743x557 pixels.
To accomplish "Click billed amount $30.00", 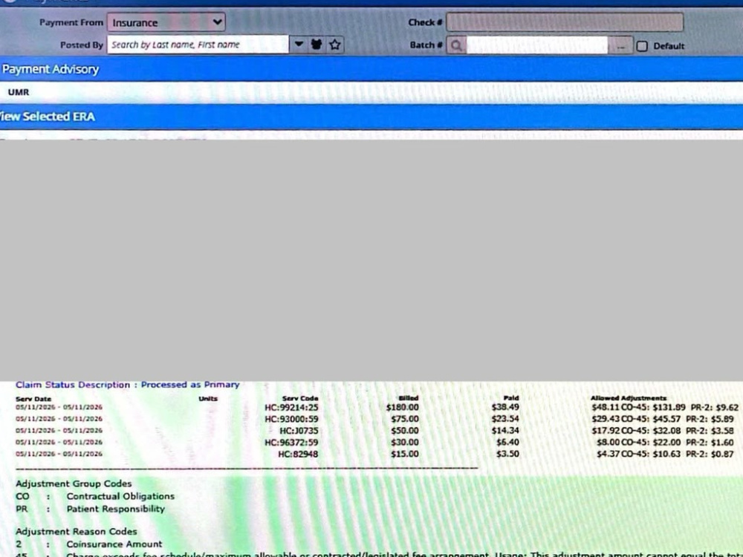I will 405,443.
